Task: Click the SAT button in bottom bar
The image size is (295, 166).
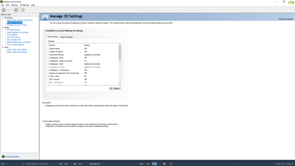Action: pos(148,164)
